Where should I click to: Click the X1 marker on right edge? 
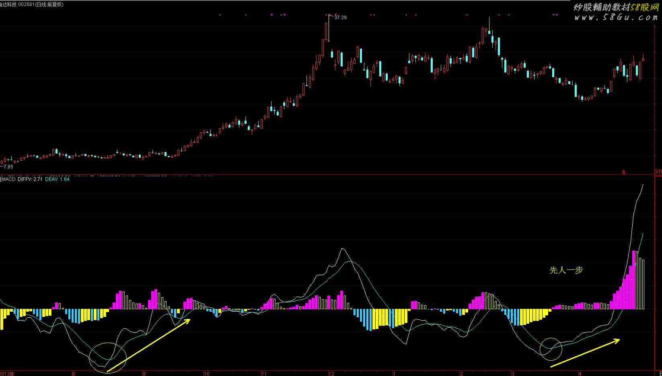coord(658,172)
